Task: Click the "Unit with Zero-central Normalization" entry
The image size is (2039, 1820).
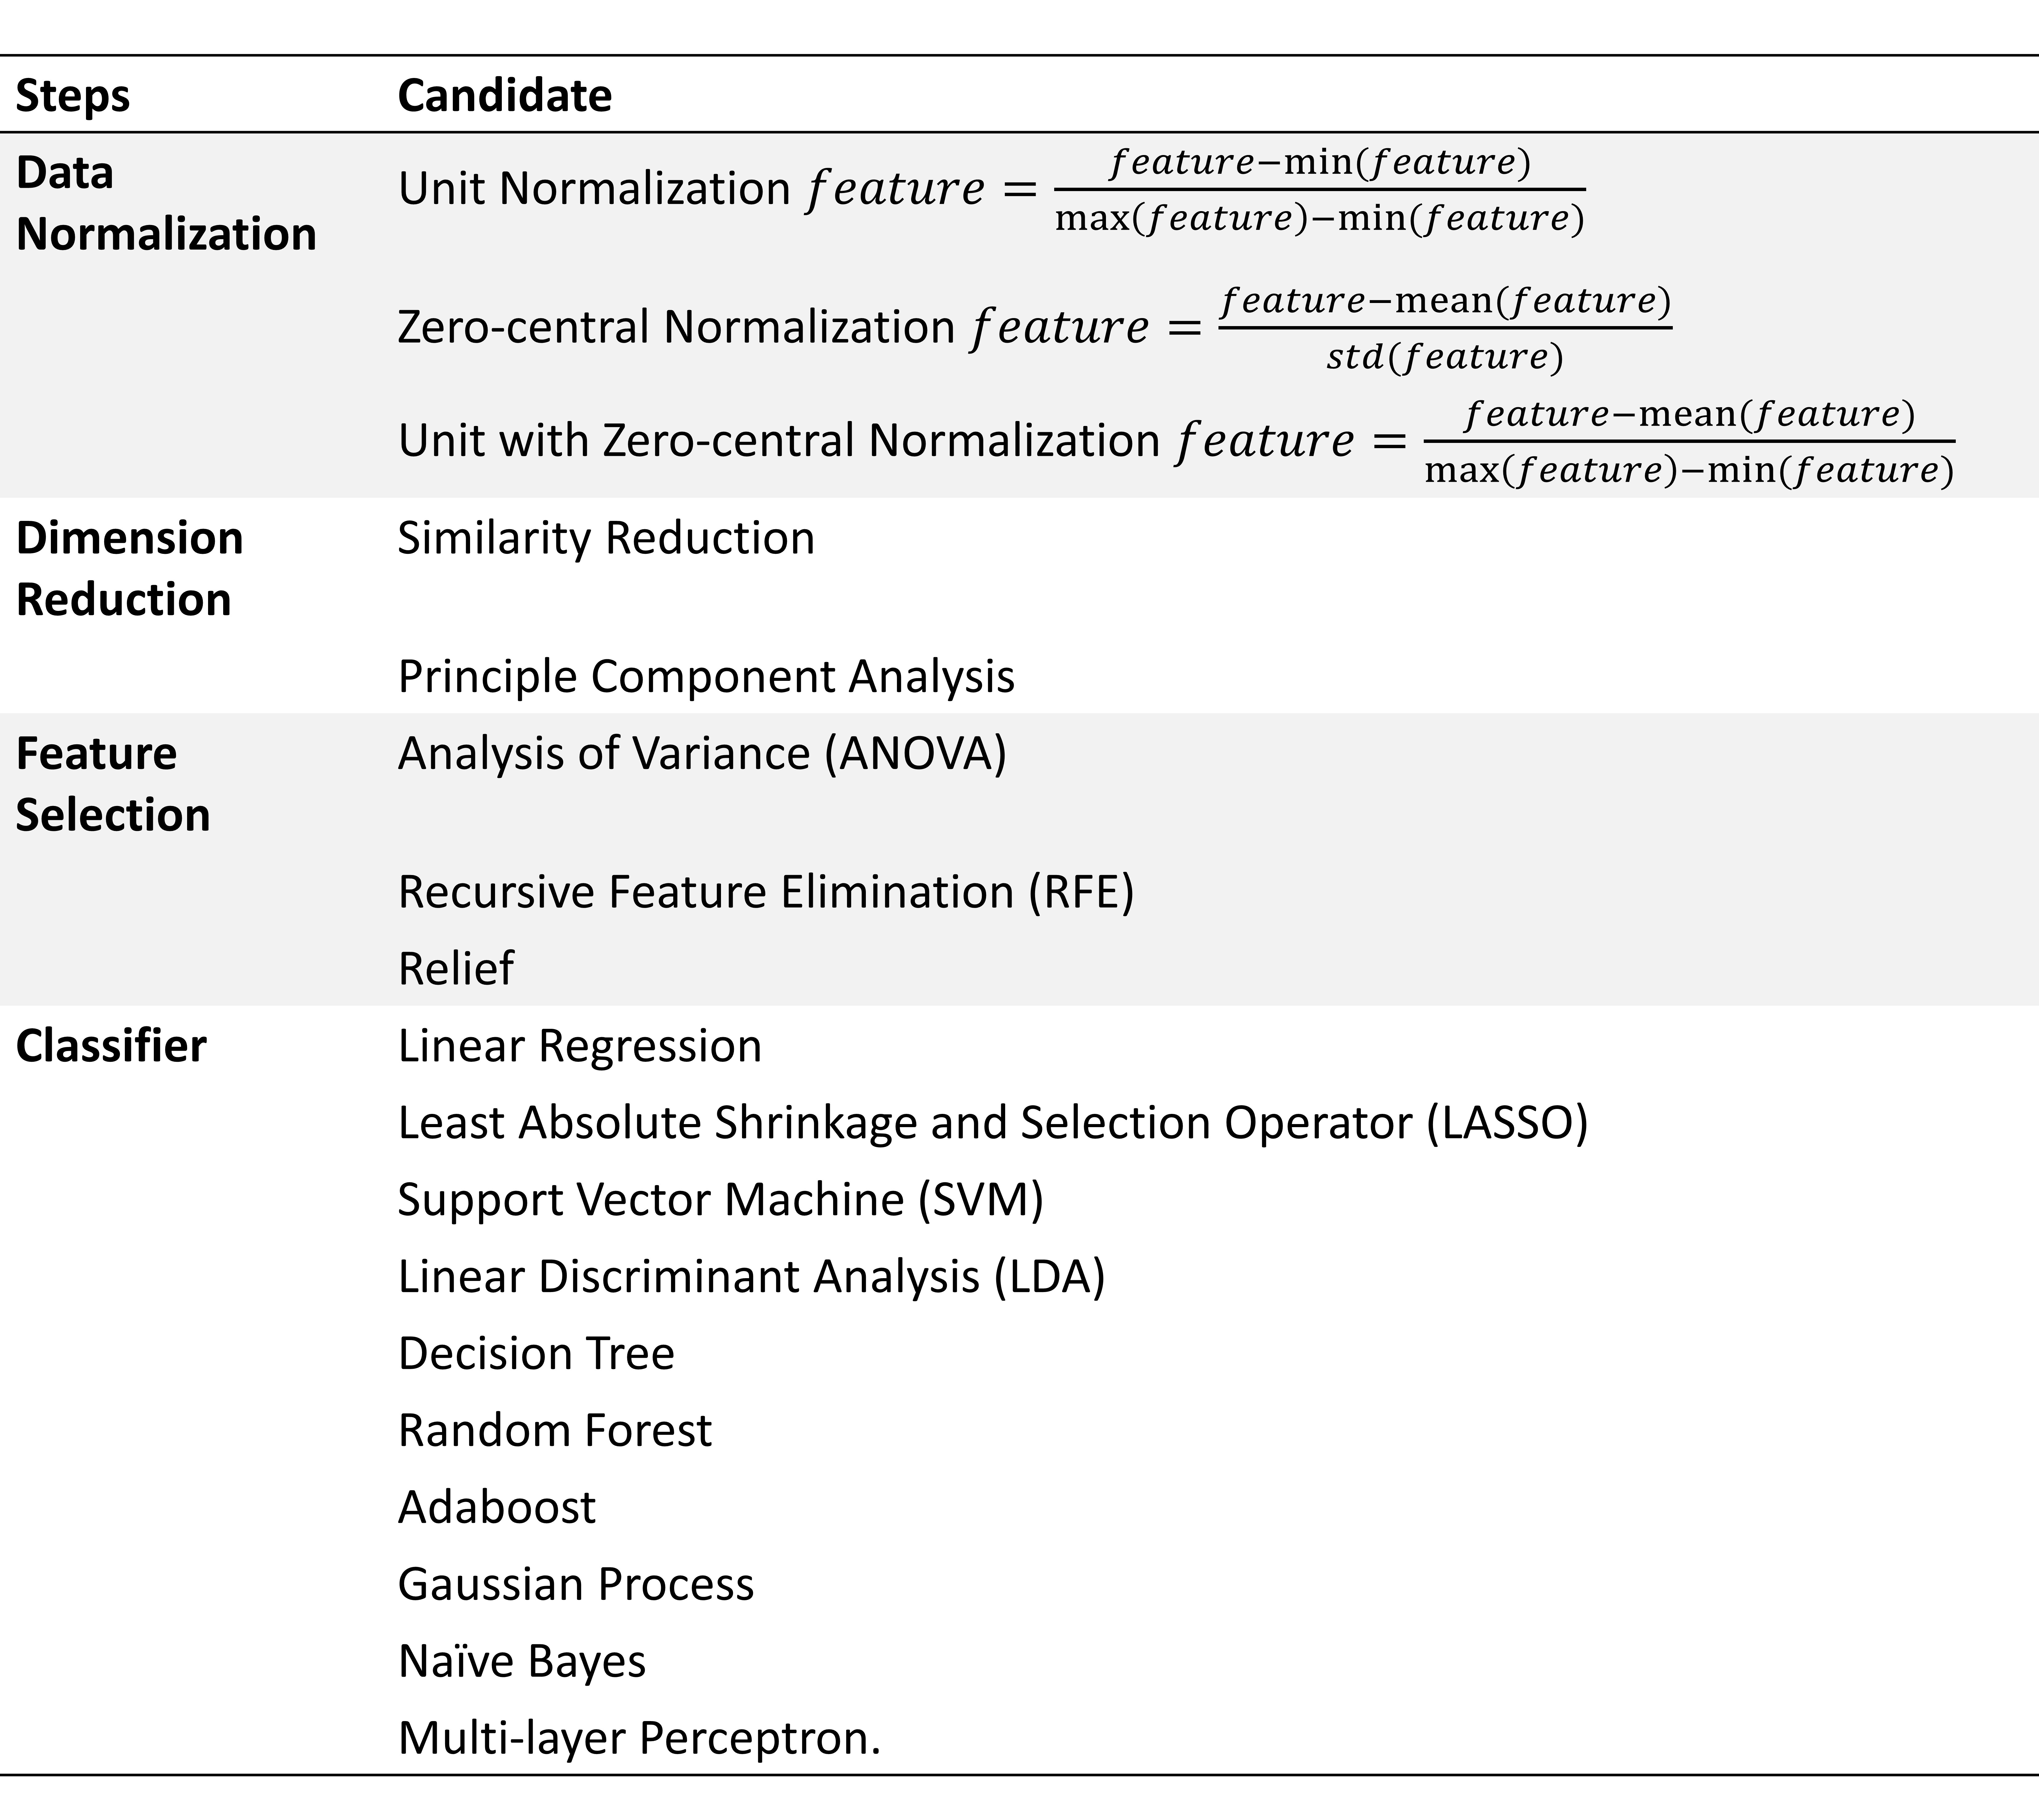Action: (1175, 441)
